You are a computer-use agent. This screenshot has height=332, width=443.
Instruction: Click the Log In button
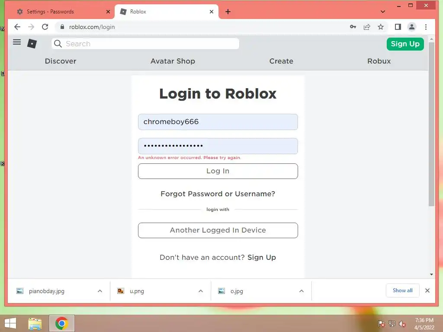[218, 171]
